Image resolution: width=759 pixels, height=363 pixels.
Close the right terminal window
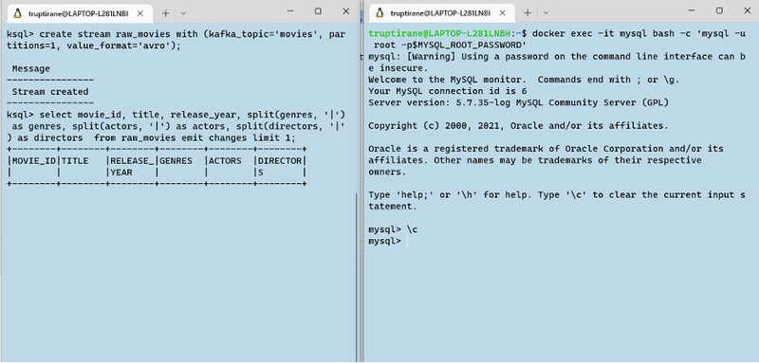tap(748, 10)
